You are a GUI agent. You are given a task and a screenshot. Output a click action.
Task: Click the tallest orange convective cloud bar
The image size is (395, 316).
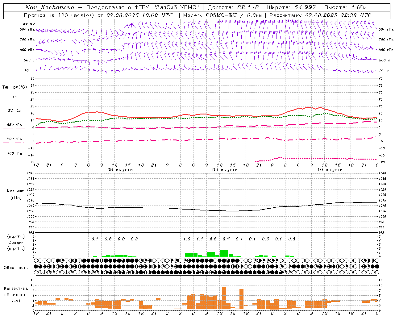224,298
